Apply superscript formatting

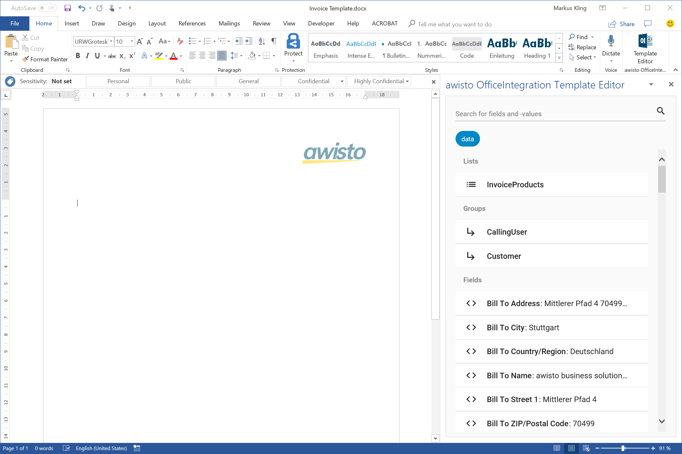click(132, 56)
